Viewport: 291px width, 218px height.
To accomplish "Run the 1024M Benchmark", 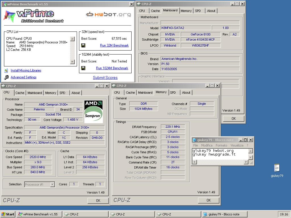I will pyautogui.click(x=112, y=68).
